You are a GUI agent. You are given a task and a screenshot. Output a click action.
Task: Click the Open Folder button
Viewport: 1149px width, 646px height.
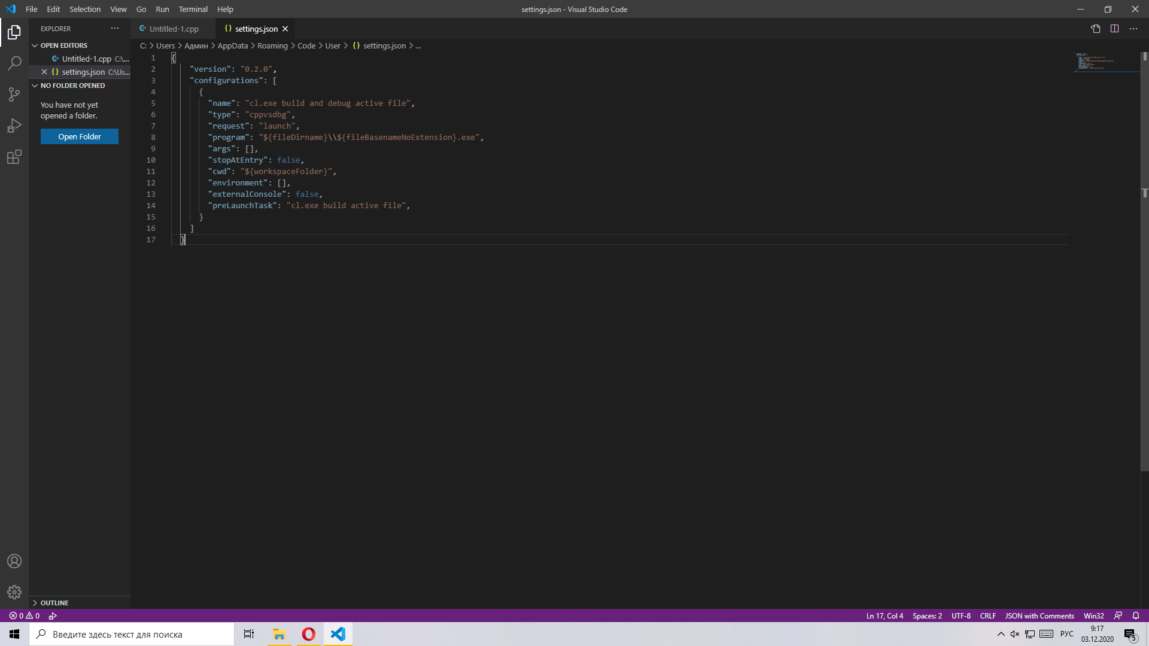pos(80,136)
